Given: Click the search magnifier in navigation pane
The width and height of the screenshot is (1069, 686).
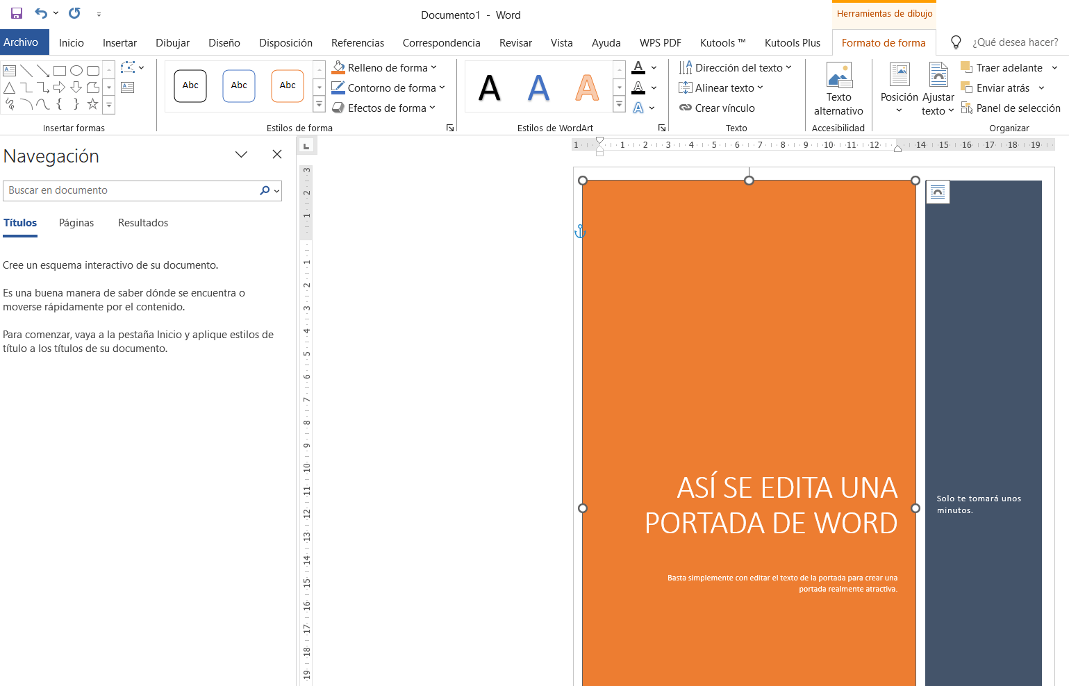Looking at the screenshot, I should click(x=265, y=190).
